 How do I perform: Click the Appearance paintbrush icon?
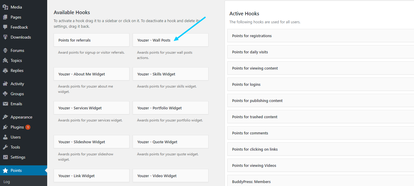point(5,117)
